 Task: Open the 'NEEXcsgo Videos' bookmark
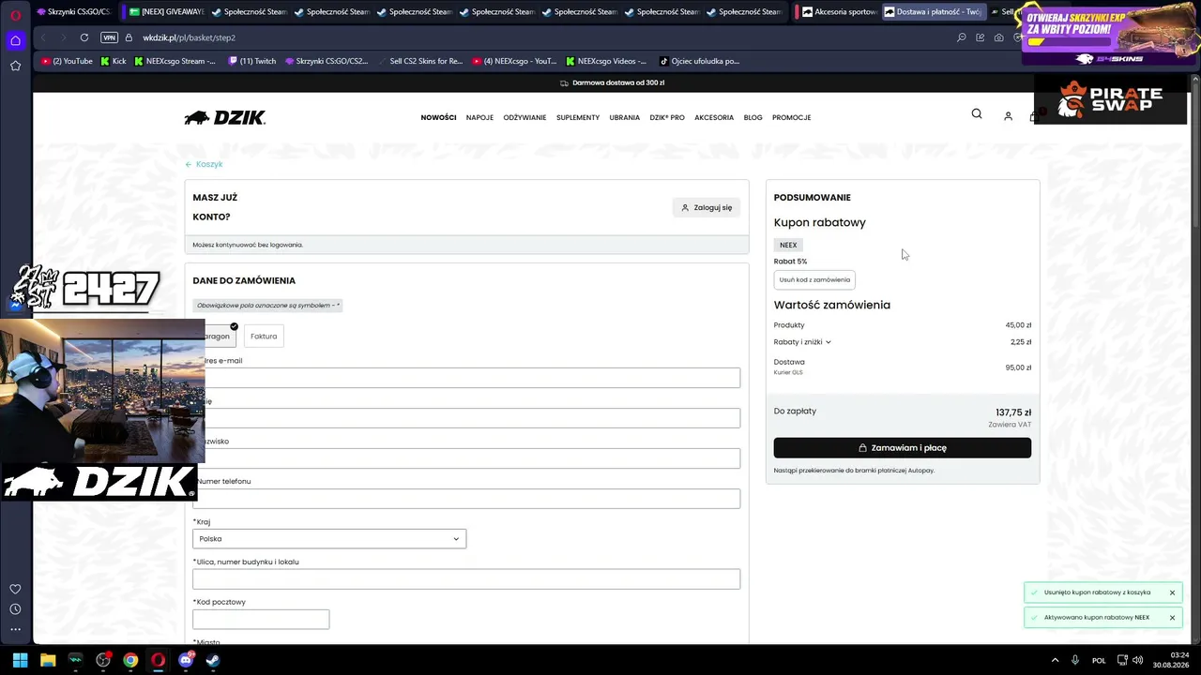coord(606,61)
